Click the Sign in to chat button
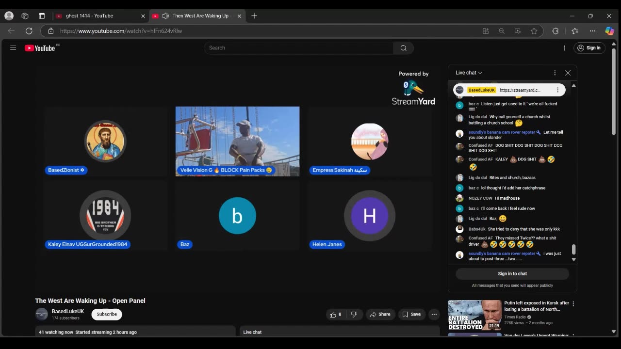Image resolution: width=621 pixels, height=349 pixels. [x=512, y=274]
